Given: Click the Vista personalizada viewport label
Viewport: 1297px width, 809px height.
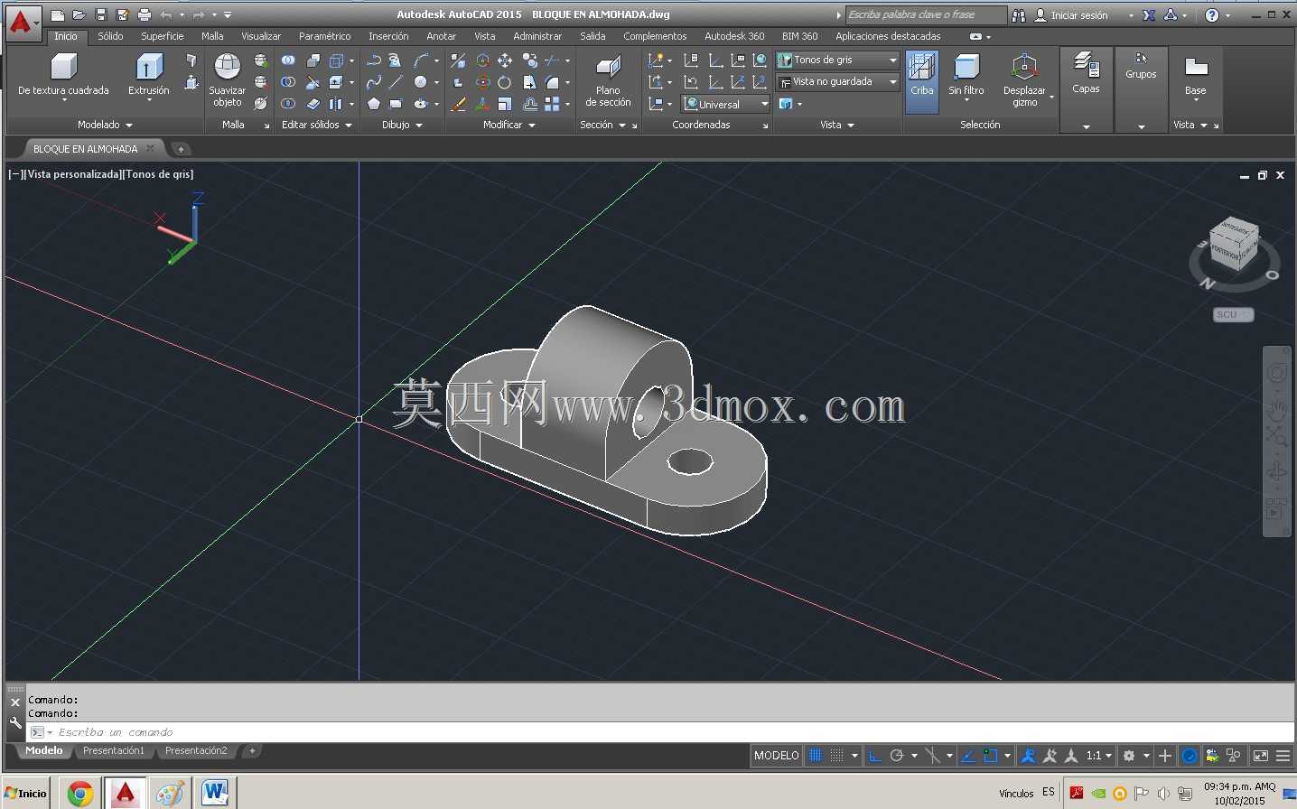Looking at the screenshot, I should 74,174.
